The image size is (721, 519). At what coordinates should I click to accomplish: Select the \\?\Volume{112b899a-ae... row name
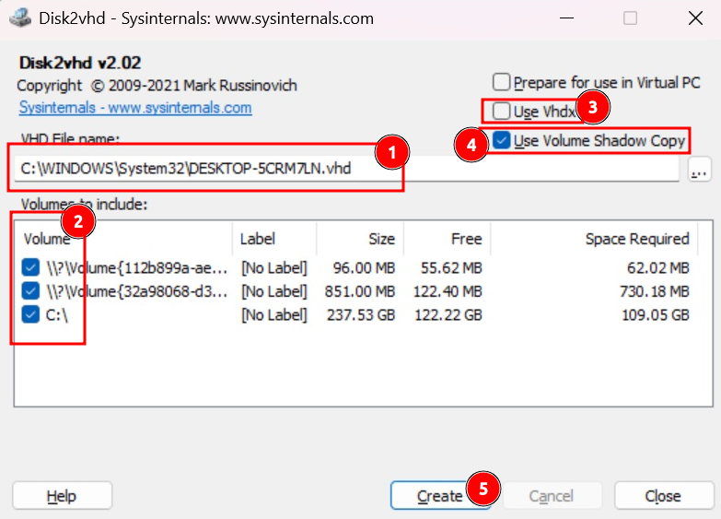click(x=137, y=267)
